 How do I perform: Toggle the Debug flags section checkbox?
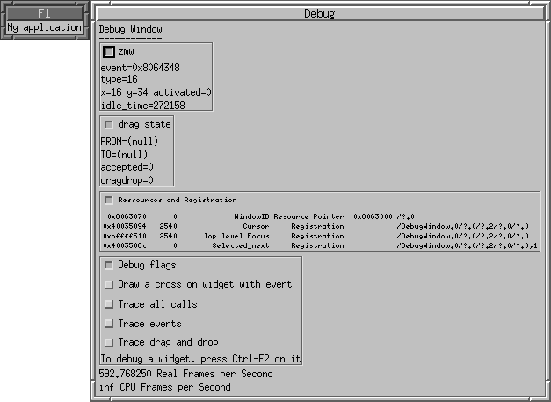[x=108, y=265]
